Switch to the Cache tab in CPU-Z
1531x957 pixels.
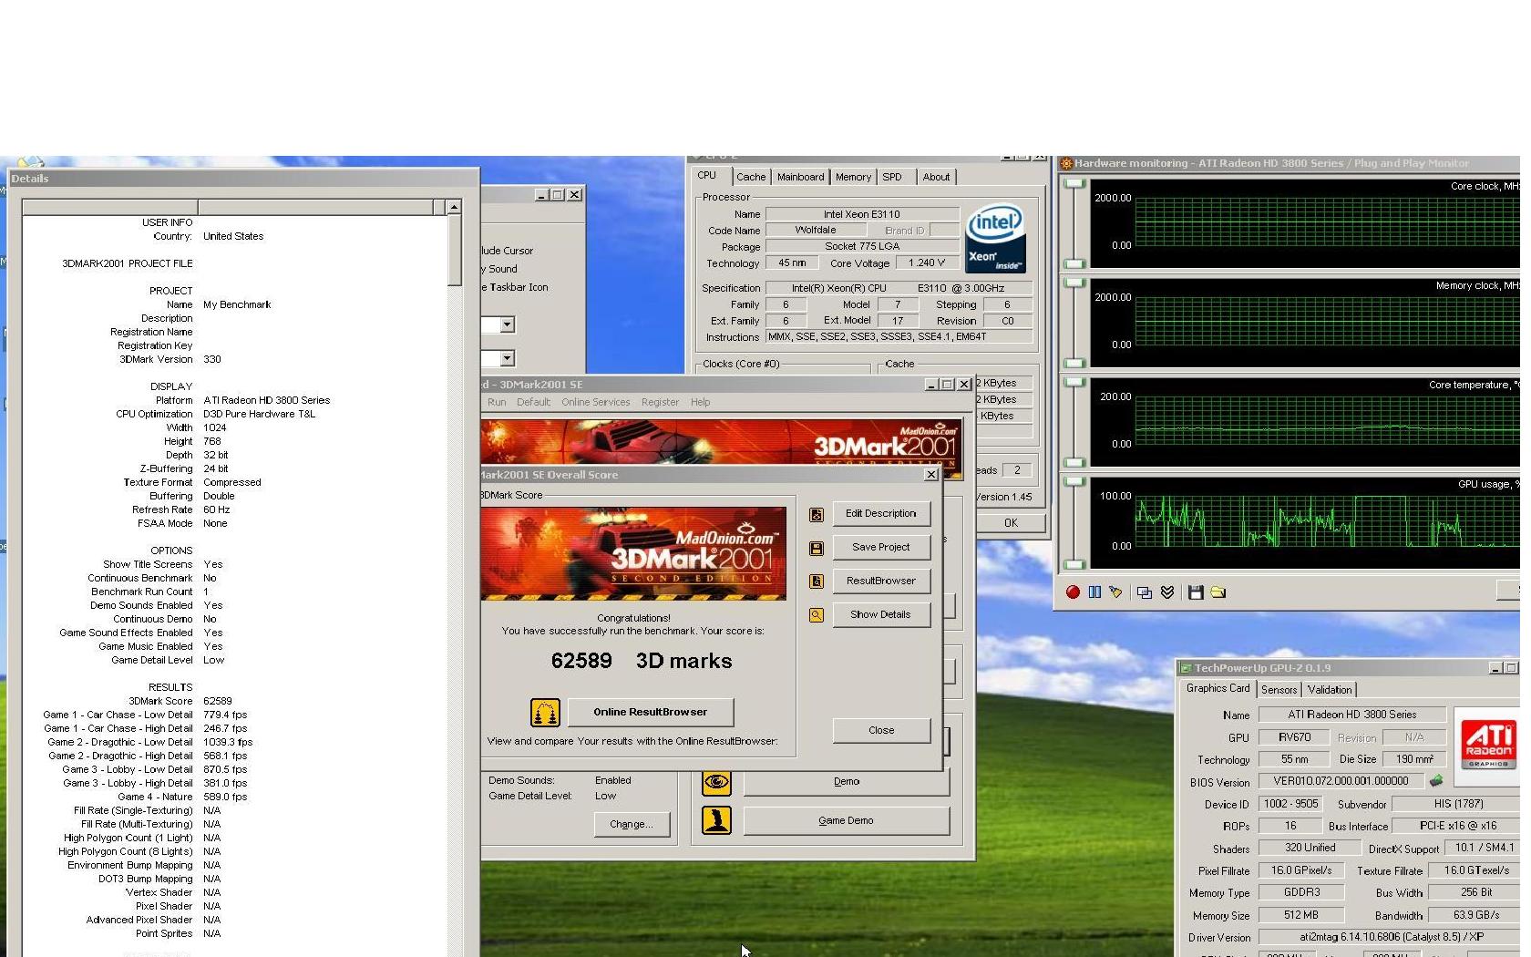751,177
